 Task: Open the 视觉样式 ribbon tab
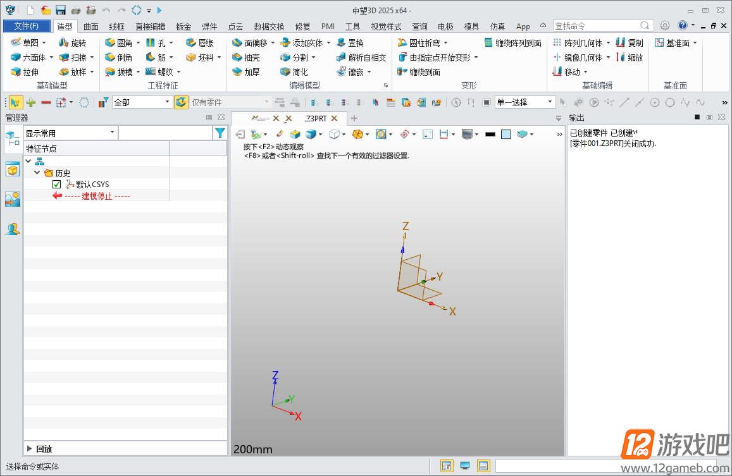(x=386, y=27)
